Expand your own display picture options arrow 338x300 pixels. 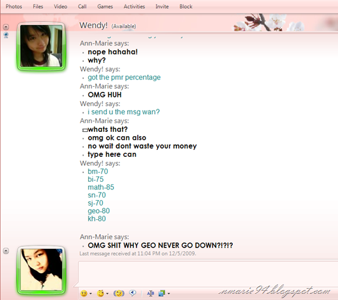coord(6,251)
